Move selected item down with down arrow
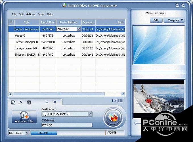 pos(55,102)
